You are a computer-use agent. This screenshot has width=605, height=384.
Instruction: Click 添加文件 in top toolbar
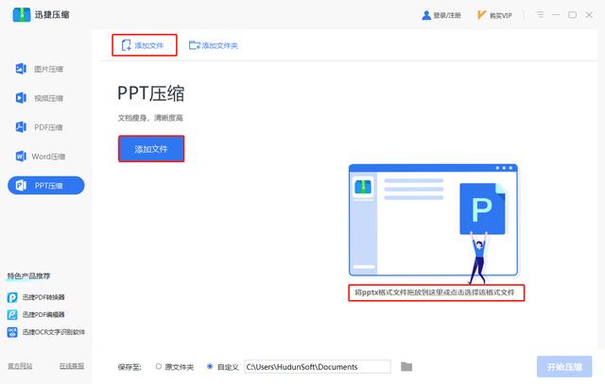pos(145,45)
